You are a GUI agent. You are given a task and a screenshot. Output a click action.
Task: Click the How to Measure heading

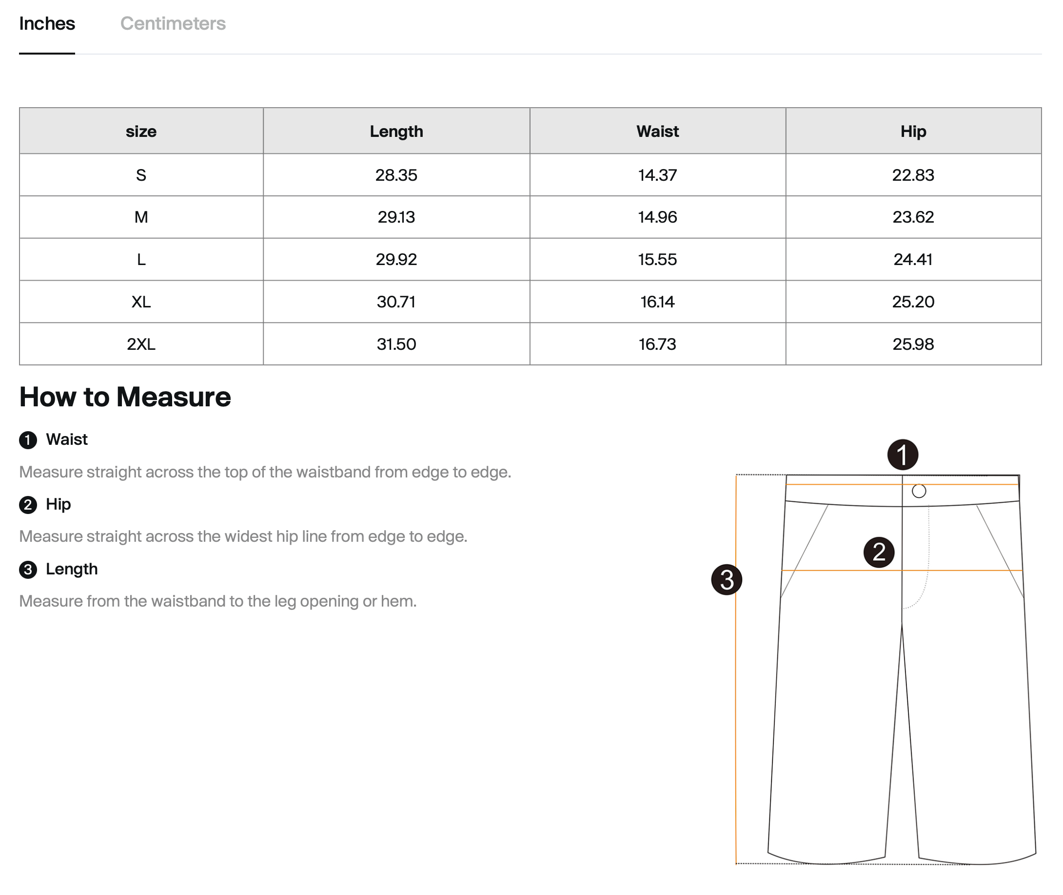pos(125,397)
